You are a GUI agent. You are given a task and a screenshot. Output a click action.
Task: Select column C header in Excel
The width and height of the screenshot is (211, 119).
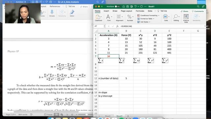pos(140,31)
